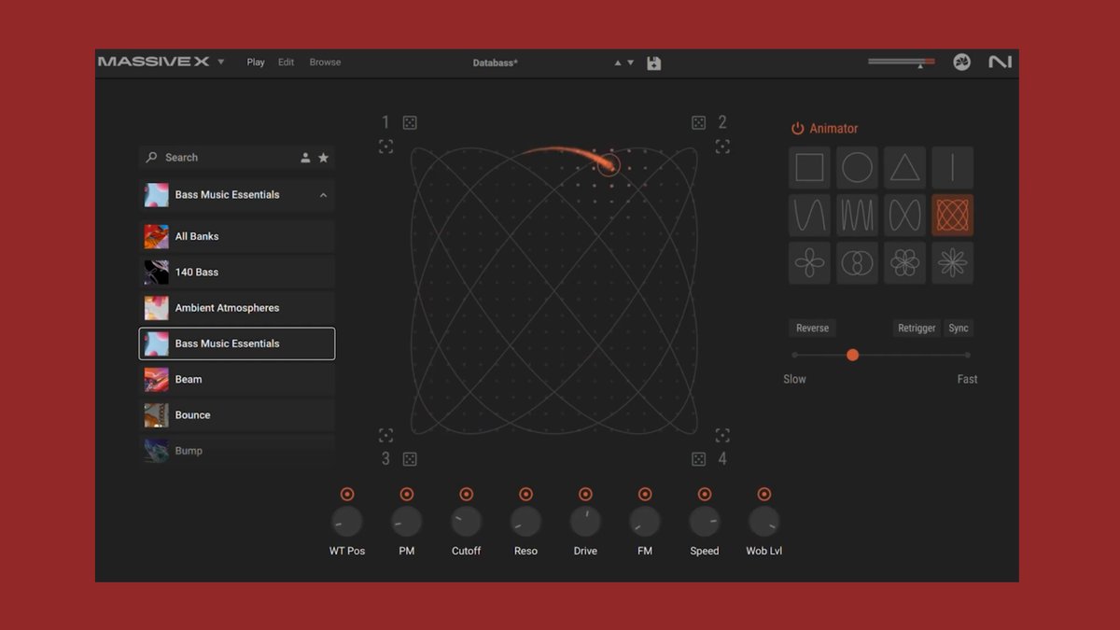
Task: Toggle the animator assign above Speed knob
Action: (x=705, y=494)
